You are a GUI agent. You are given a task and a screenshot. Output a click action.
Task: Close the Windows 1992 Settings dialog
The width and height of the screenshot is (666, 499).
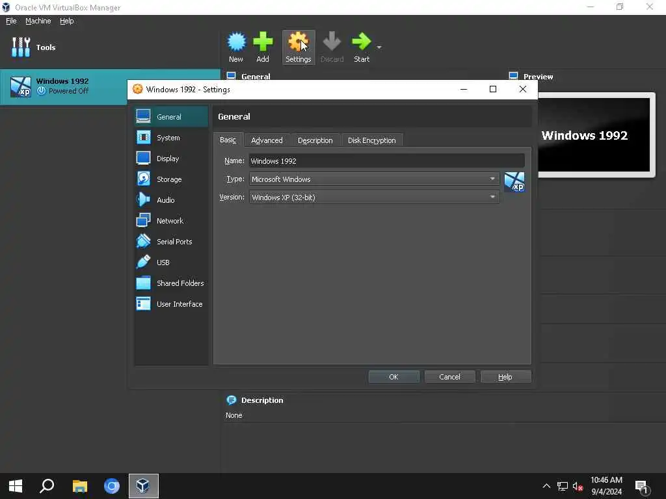pos(523,89)
